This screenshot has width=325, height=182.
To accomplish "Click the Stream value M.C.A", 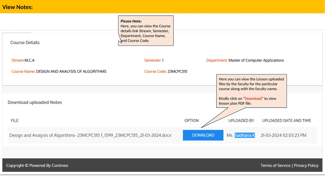I will 30,60.
